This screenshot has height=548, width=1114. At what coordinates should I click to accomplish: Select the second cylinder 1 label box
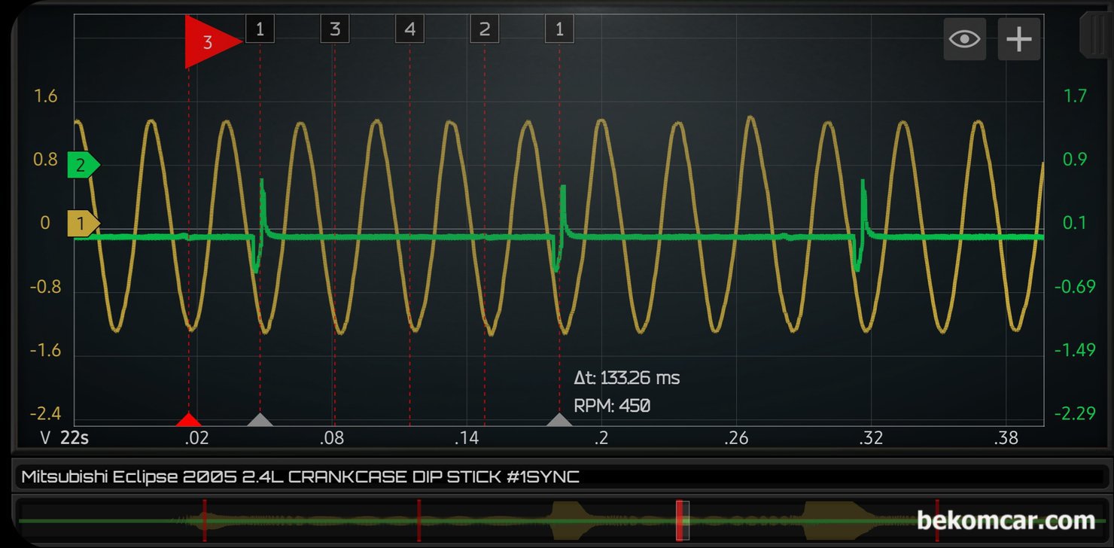pyautogui.click(x=559, y=29)
